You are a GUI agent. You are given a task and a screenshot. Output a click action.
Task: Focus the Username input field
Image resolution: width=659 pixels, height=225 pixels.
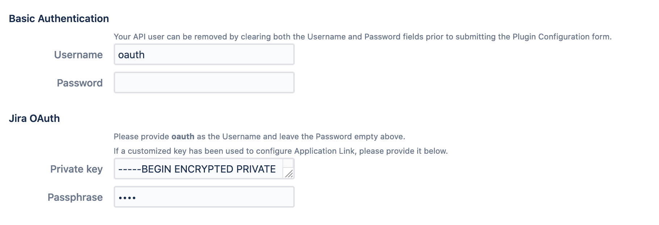pyautogui.click(x=204, y=55)
